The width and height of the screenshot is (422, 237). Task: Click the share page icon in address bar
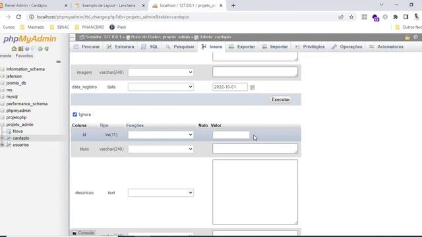[x=341, y=17]
